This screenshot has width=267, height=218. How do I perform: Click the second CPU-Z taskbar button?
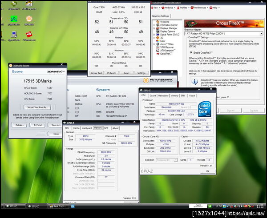pos(37,206)
